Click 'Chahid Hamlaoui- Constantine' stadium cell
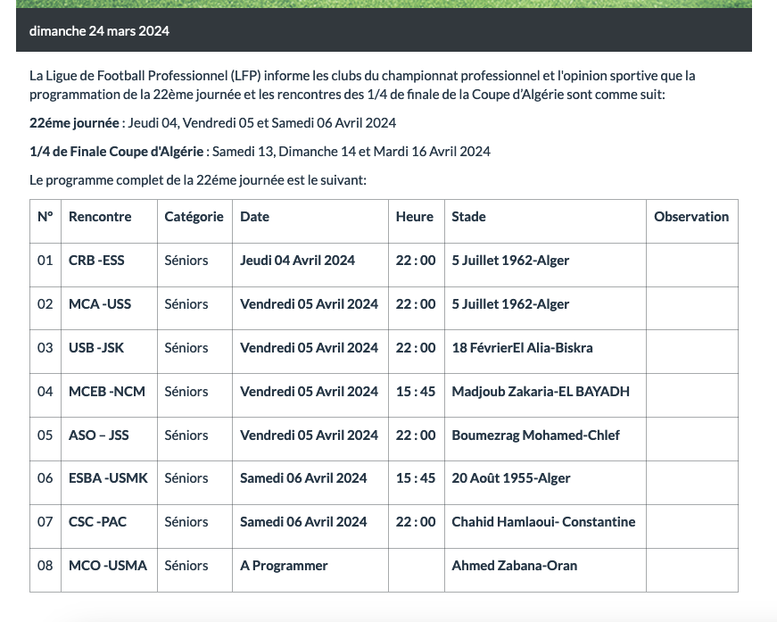Viewport: 777px width, 622px height. click(x=543, y=522)
